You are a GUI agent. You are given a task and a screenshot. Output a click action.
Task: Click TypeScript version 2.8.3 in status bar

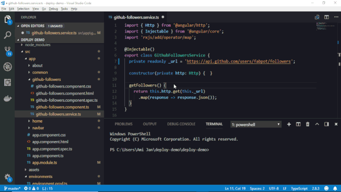315,188
